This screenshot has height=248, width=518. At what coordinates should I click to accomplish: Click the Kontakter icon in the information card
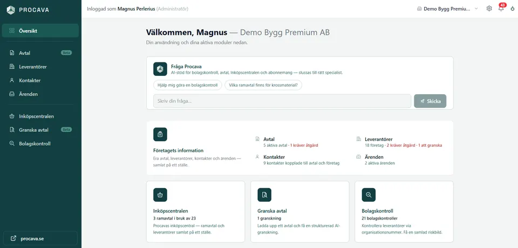coord(257,157)
